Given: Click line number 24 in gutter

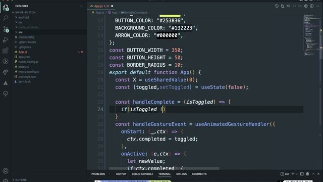Looking at the screenshot, I should pos(100,109).
